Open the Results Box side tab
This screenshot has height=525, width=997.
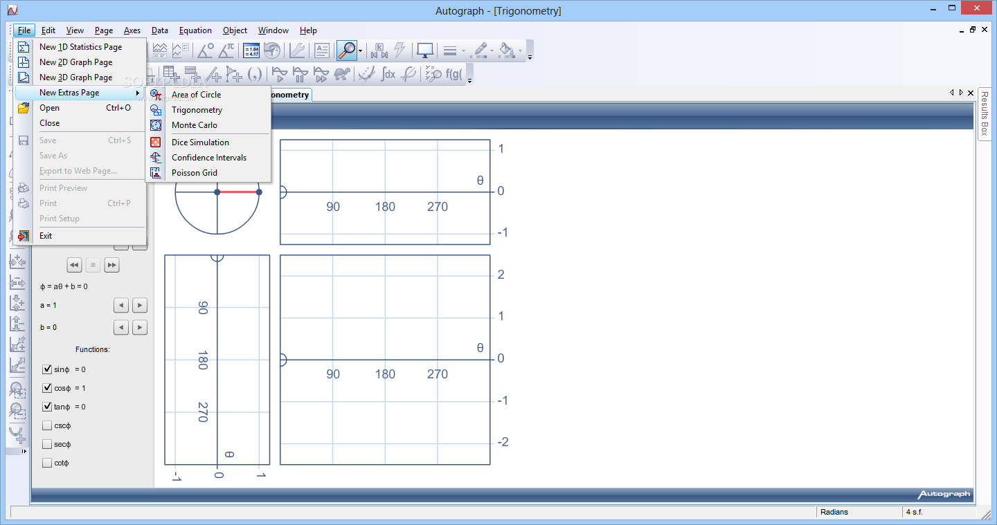tap(985, 113)
